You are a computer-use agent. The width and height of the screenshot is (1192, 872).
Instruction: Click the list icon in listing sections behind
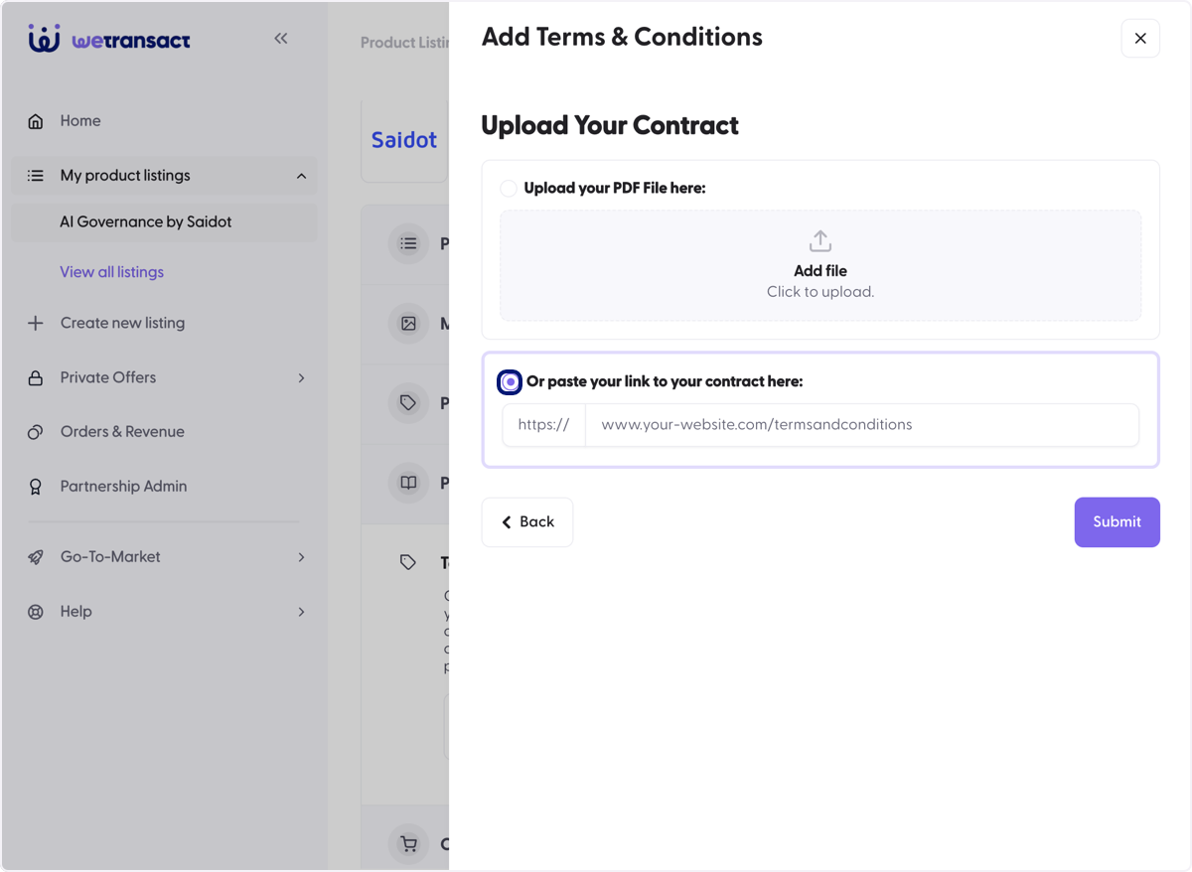[x=408, y=243]
